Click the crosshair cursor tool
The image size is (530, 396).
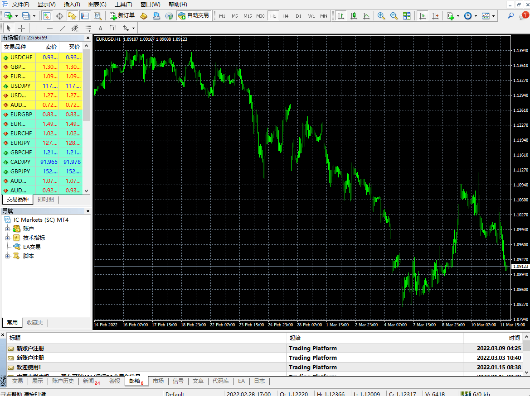point(21,28)
